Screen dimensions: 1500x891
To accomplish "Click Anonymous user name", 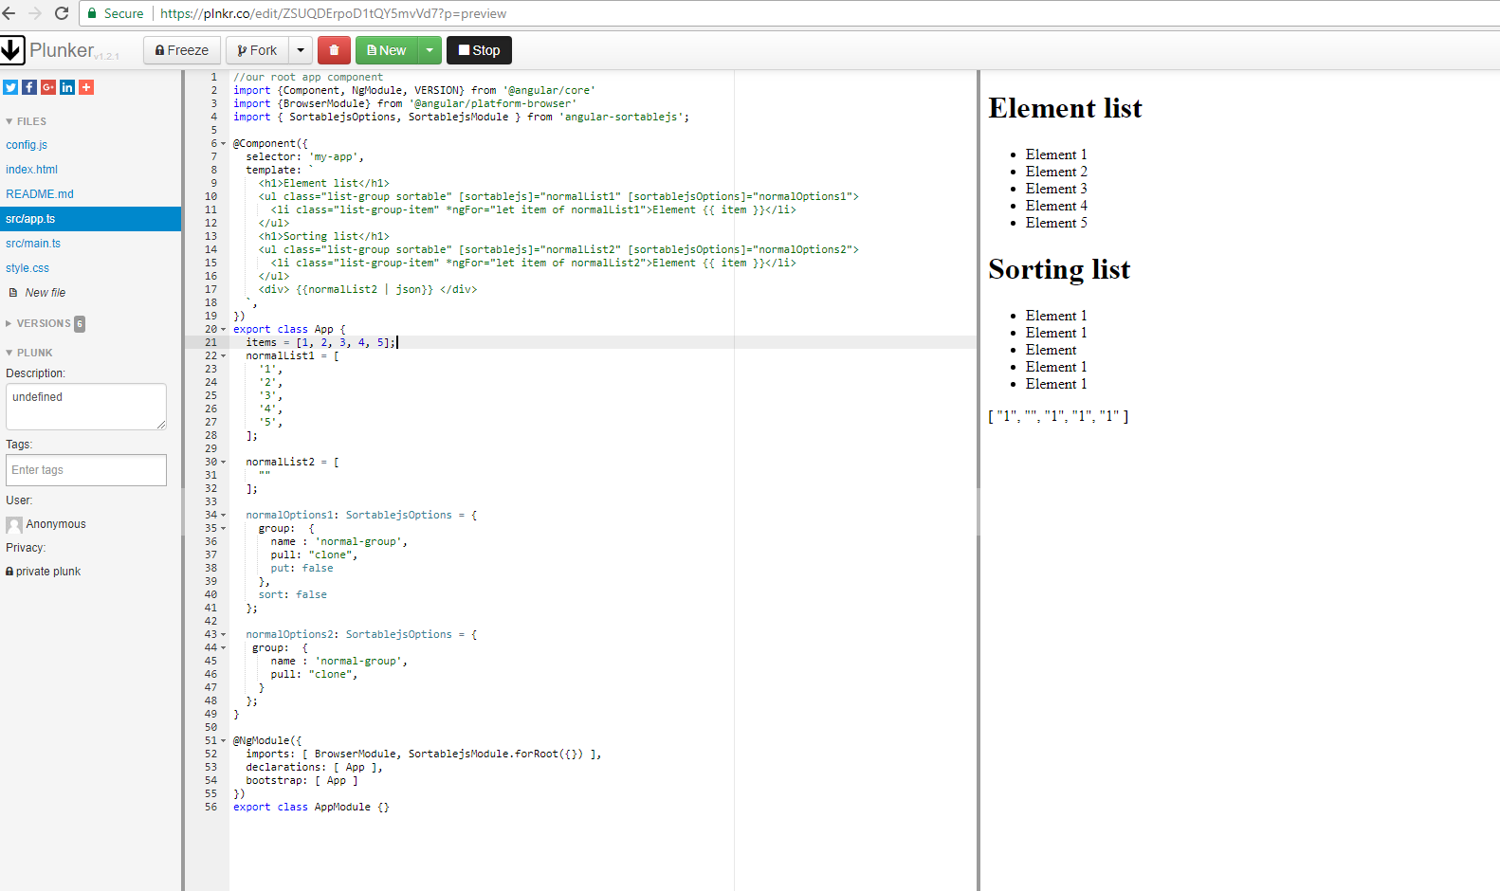I will [56, 524].
